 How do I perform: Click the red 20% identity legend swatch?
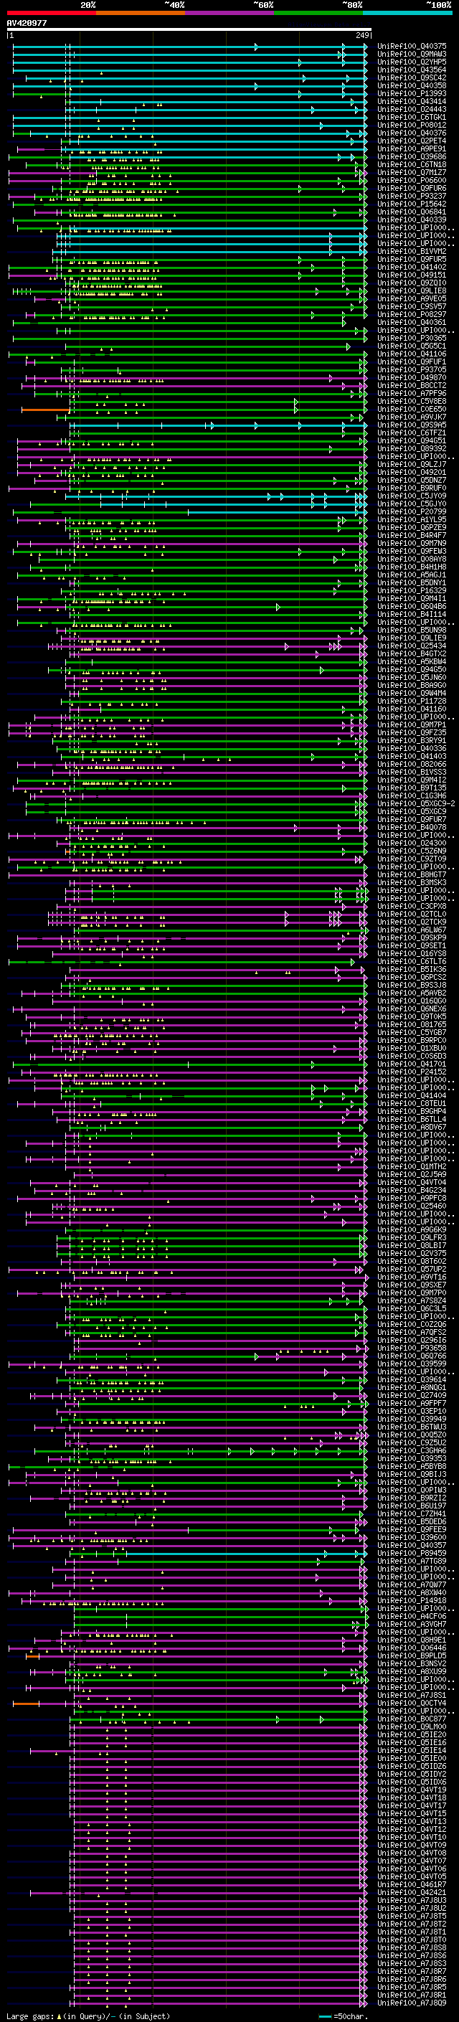coord(51,13)
